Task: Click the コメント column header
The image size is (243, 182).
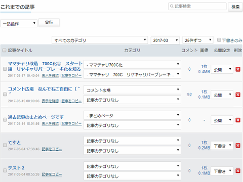Action: 189,50
